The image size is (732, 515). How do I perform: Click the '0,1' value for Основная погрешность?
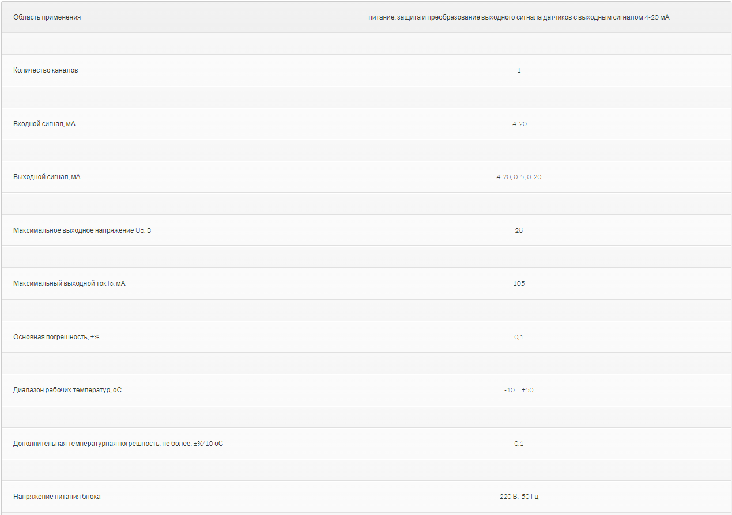519,337
